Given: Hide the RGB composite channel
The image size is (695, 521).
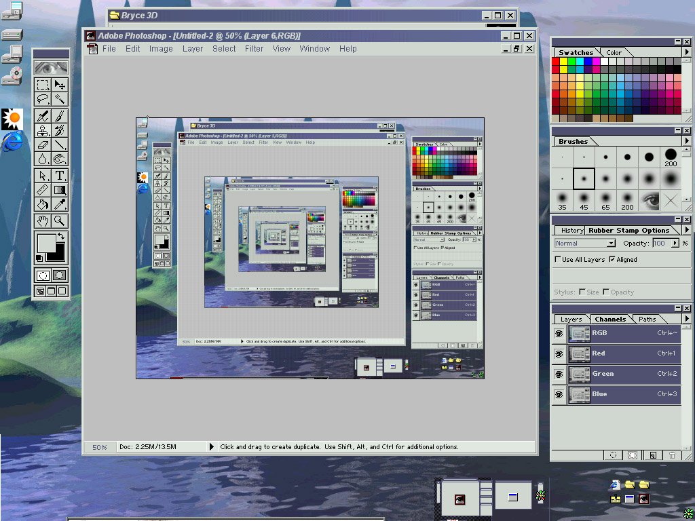Looking at the screenshot, I should (x=559, y=333).
